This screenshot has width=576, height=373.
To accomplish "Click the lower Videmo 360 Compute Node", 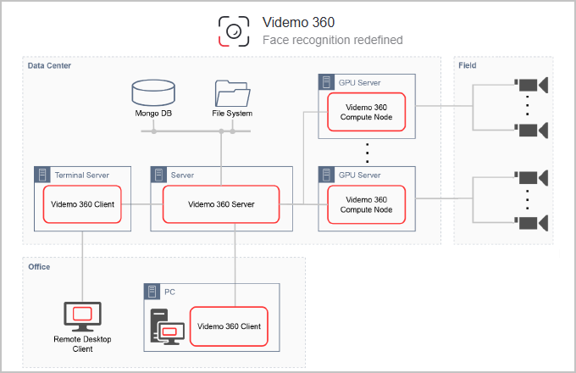I will pos(367,204).
